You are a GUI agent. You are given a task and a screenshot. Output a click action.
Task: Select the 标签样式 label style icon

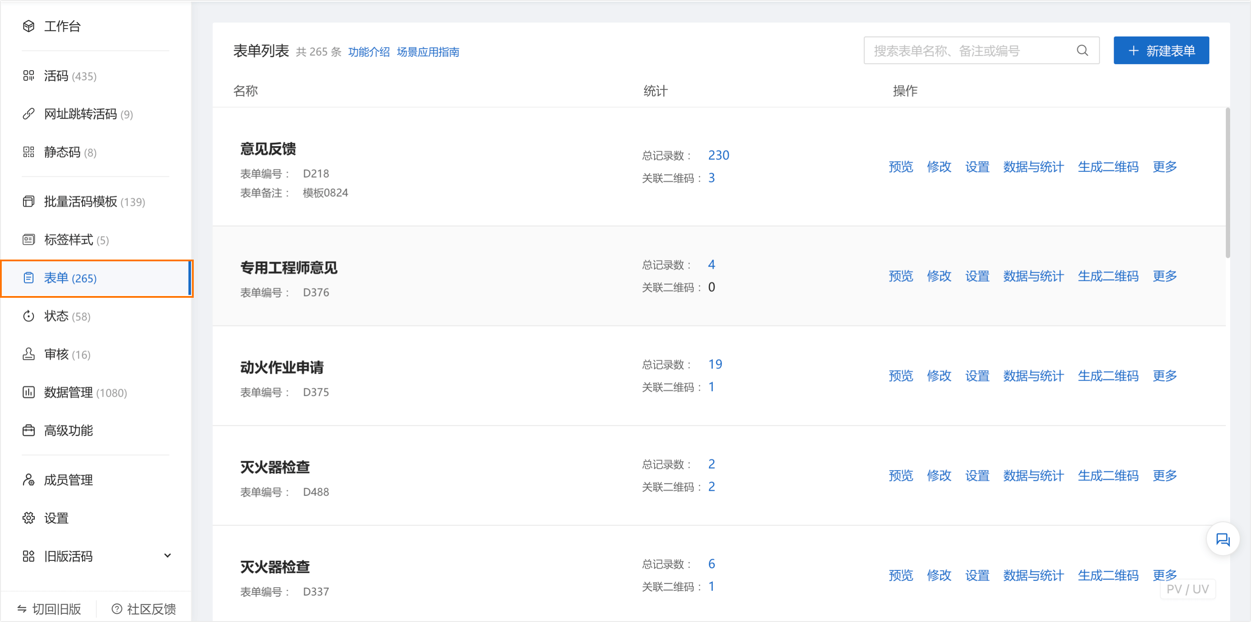coord(28,240)
